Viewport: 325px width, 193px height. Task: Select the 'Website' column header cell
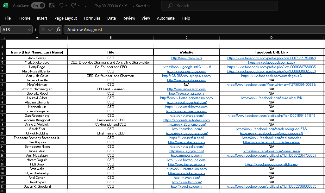(186, 52)
